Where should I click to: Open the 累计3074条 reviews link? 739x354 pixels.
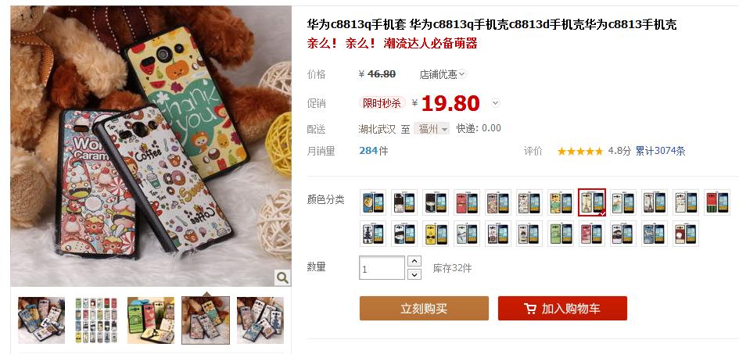660,151
